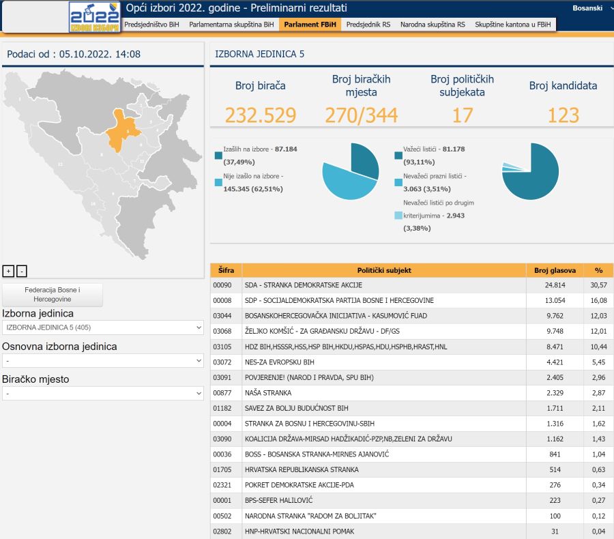Click the 2022 Izbori logo icon
The width and height of the screenshot is (614, 539).
pos(94,17)
